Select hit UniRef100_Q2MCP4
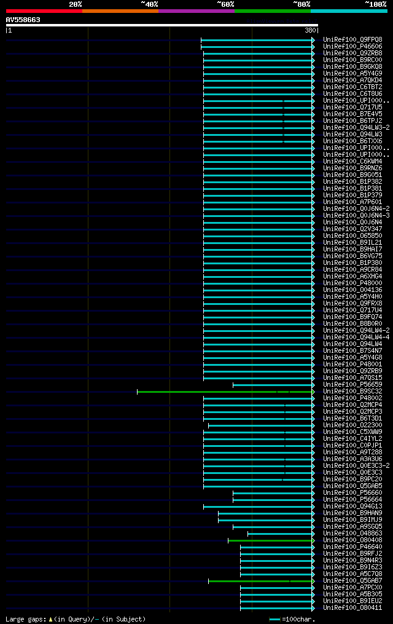 [x=352, y=405]
